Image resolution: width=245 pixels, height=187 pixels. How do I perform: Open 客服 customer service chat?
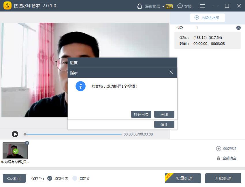point(184,6)
